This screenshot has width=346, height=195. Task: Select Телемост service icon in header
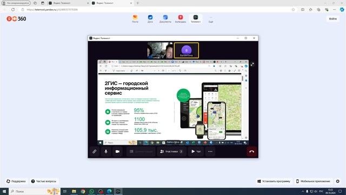click(x=196, y=19)
